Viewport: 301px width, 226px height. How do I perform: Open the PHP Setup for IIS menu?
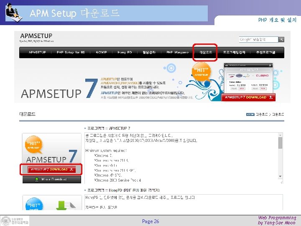point(71,52)
